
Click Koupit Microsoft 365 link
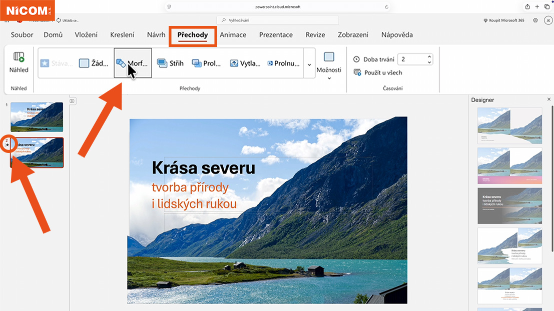click(504, 20)
